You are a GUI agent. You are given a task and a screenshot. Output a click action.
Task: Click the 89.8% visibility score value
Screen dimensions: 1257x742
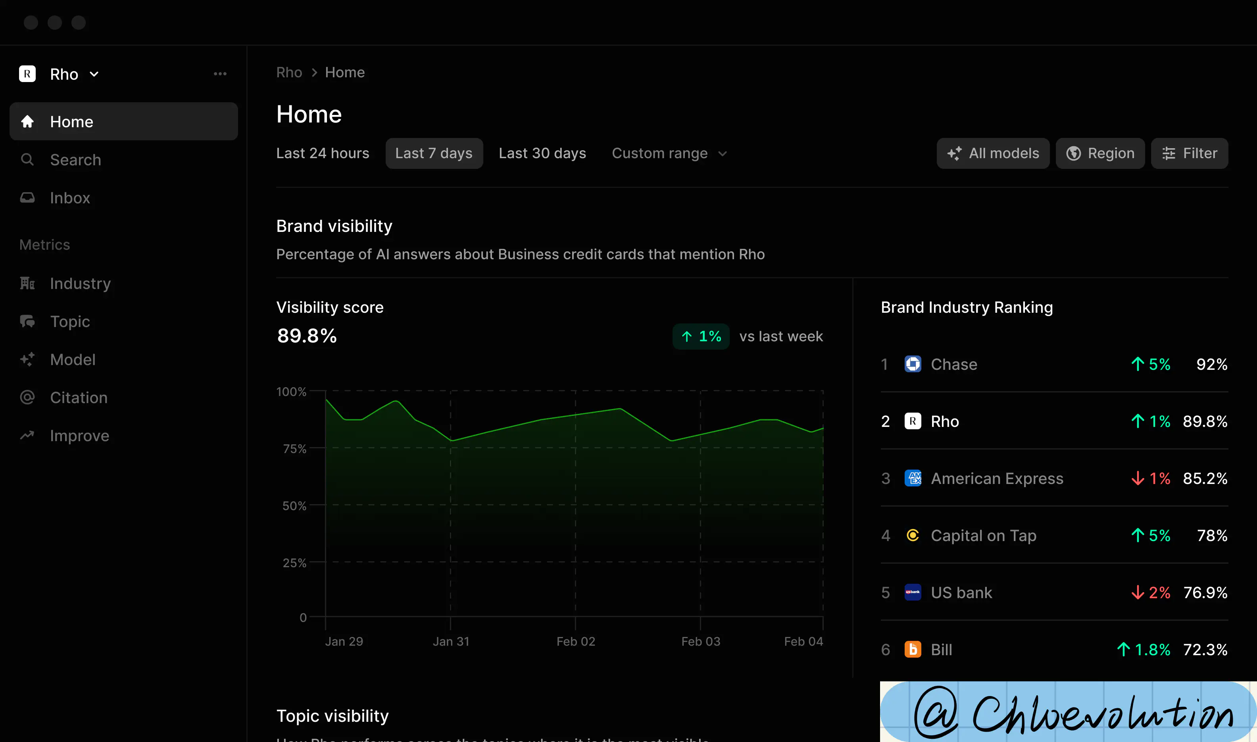click(307, 335)
